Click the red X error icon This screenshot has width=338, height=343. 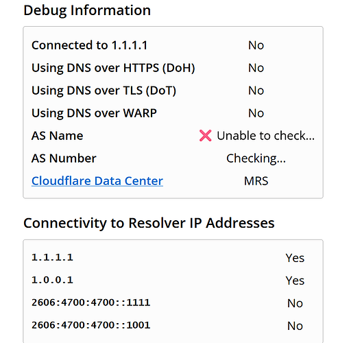(x=205, y=136)
